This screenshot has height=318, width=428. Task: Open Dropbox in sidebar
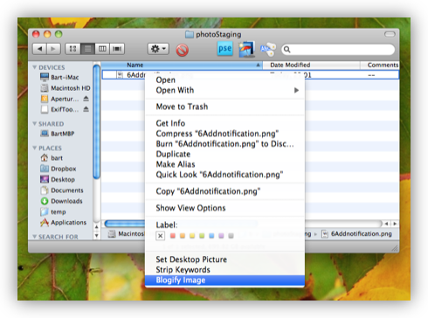(x=59, y=169)
